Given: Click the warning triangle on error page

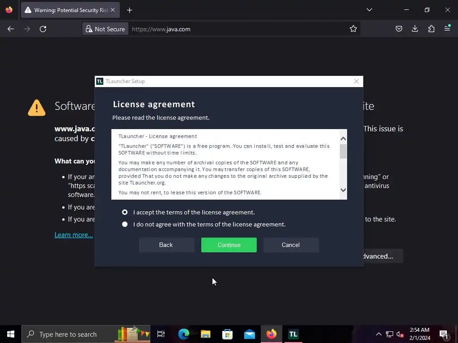Looking at the screenshot, I should pos(37,108).
